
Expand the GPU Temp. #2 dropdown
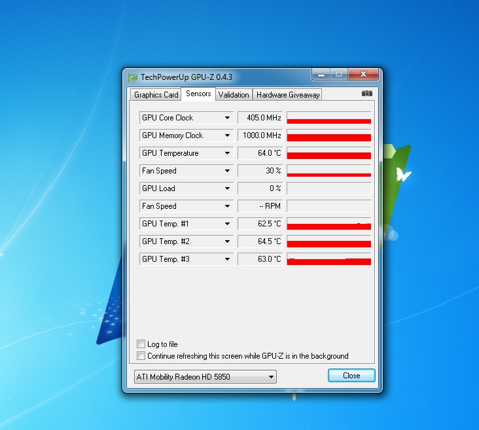click(x=186, y=242)
